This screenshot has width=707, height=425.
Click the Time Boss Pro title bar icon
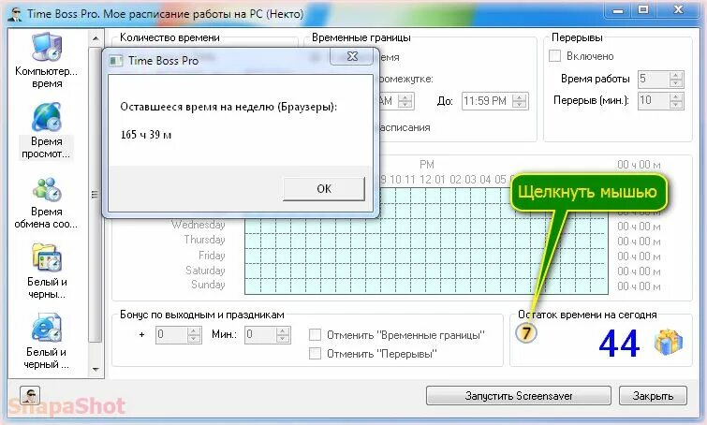pos(16,13)
